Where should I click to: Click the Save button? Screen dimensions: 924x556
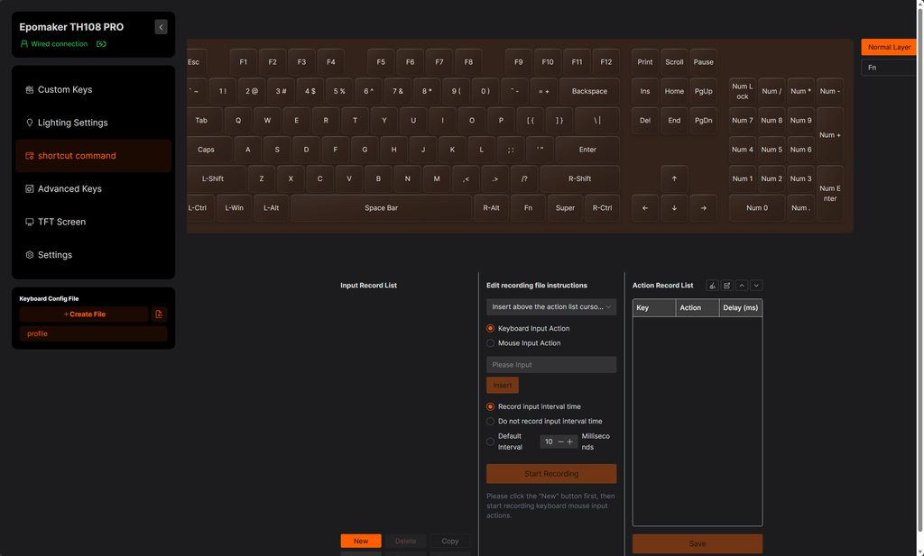point(698,543)
